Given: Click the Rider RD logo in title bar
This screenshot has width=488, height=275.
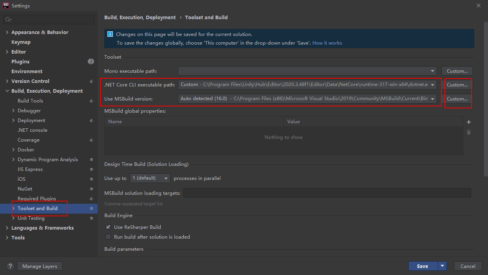Looking at the screenshot, I should click(x=6, y=5).
